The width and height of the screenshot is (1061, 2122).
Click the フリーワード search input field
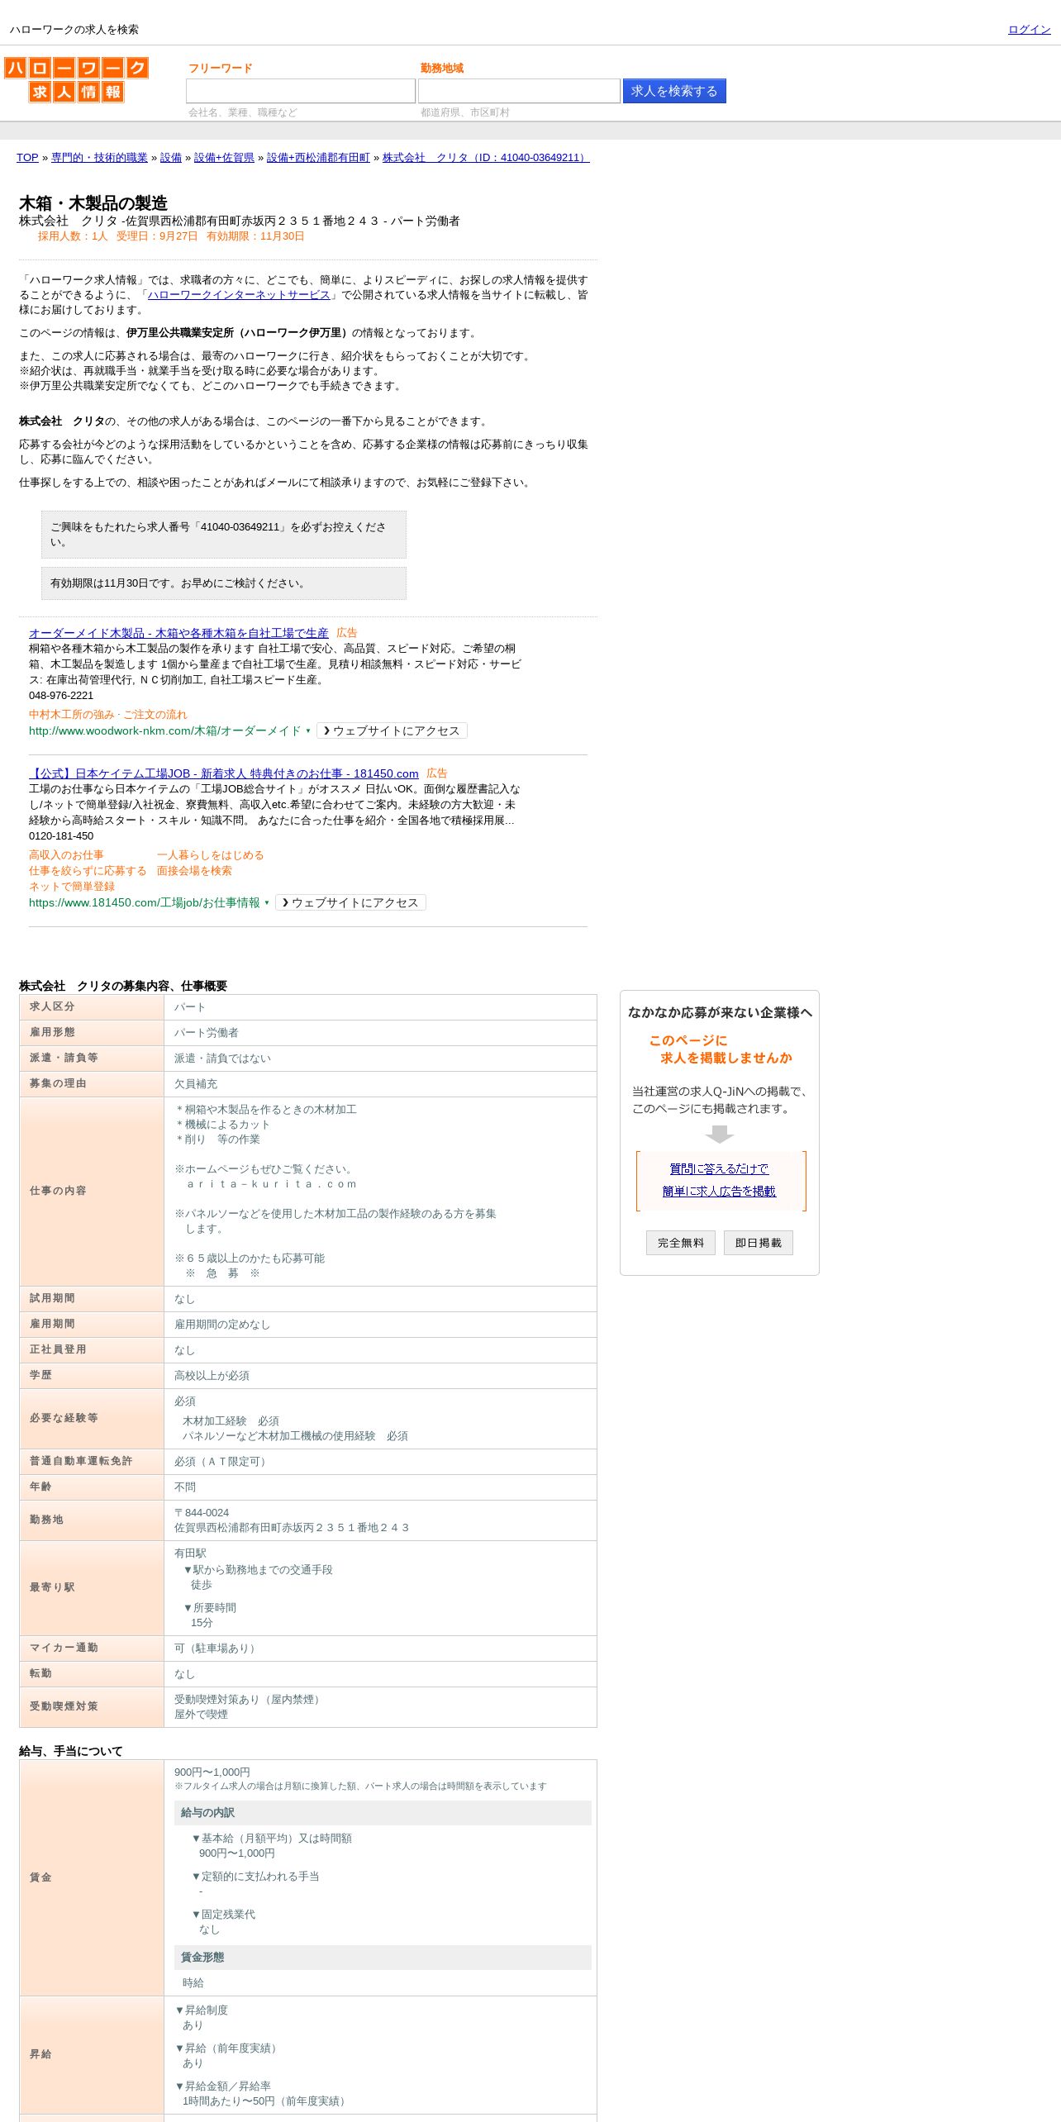[301, 91]
